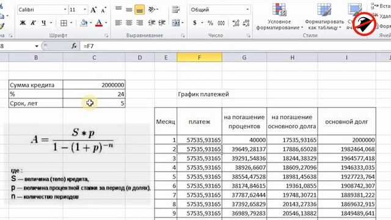Viewport: 391px width, 220px height.
Task: Select column H header
Action: coord(292,57)
